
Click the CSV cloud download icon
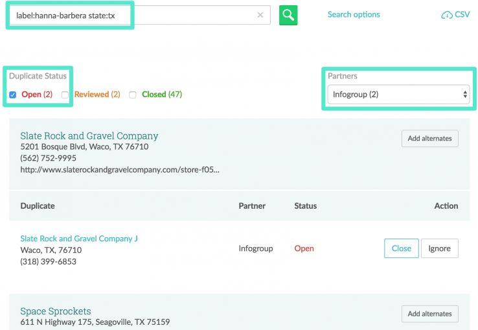pos(447,15)
